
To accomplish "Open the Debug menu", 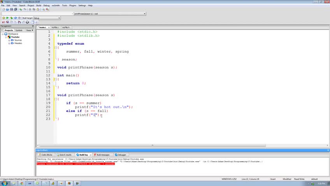I will (46, 5).
